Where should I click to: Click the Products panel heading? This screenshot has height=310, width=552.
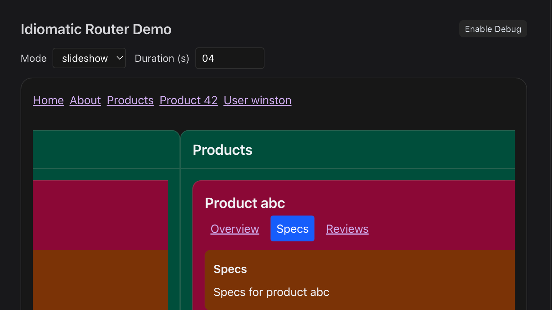pyautogui.click(x=222, y=150)
